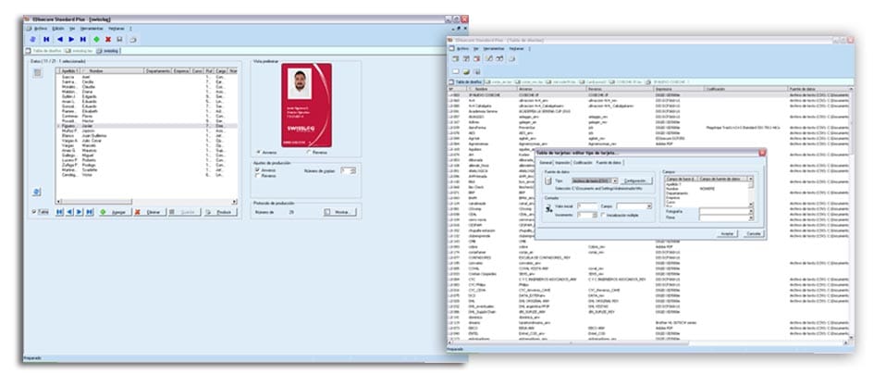Click Impresora column header in right window

(679, 89)
